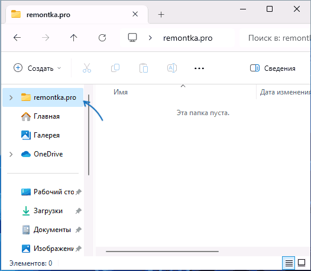Go forward with the right arrow
The height and width of the screenshot is (271, 311).
tap(46, 38)
